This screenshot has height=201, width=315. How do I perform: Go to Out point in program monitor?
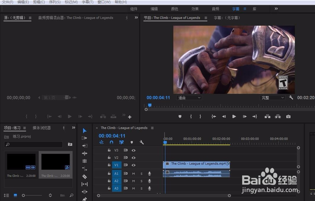coord(255,117)
